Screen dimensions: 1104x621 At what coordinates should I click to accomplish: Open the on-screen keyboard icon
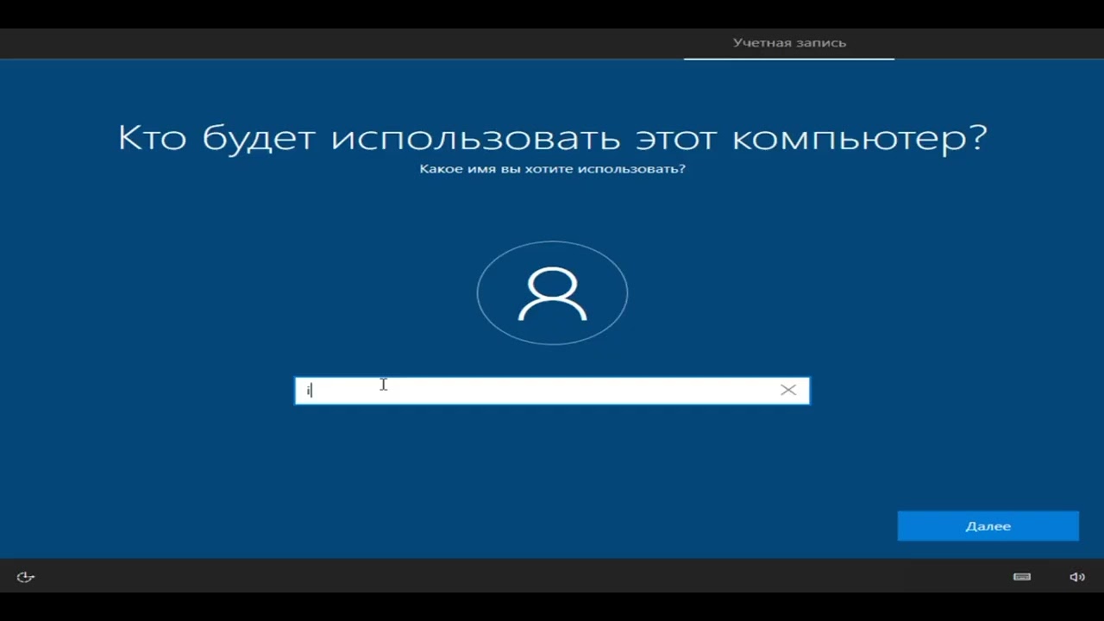(x=1022, y=577)
